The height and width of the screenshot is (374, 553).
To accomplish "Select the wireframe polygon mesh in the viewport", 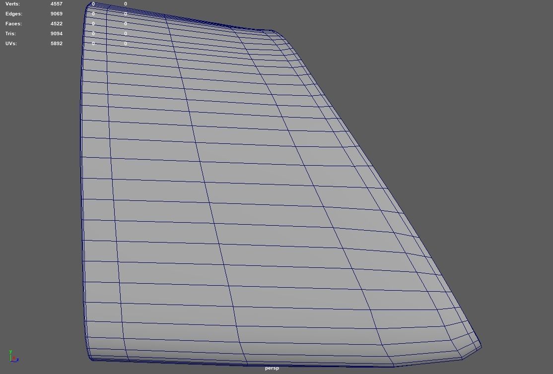I will point(247,197).
